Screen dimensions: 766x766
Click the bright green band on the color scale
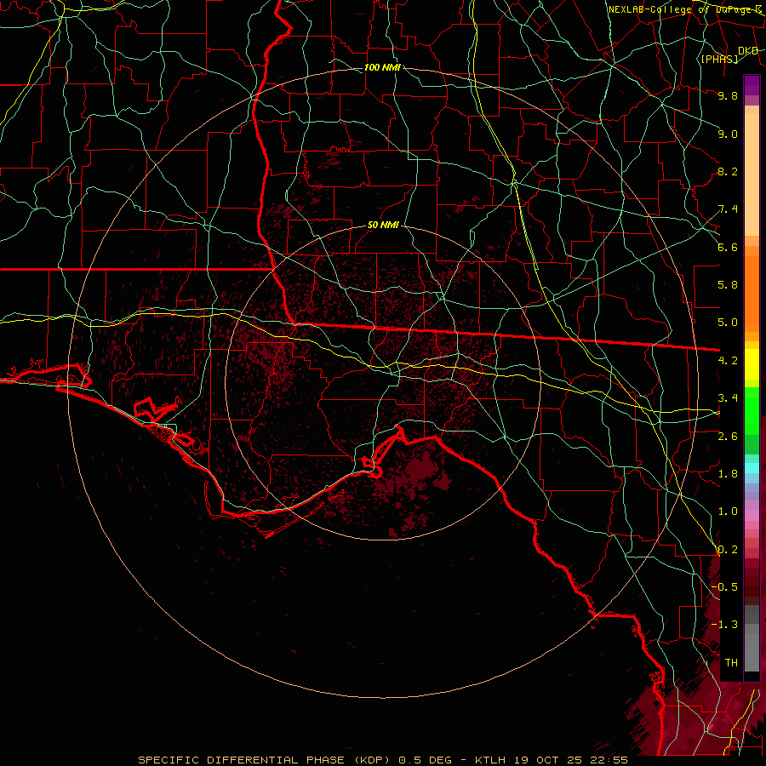[x=752, y=410]
